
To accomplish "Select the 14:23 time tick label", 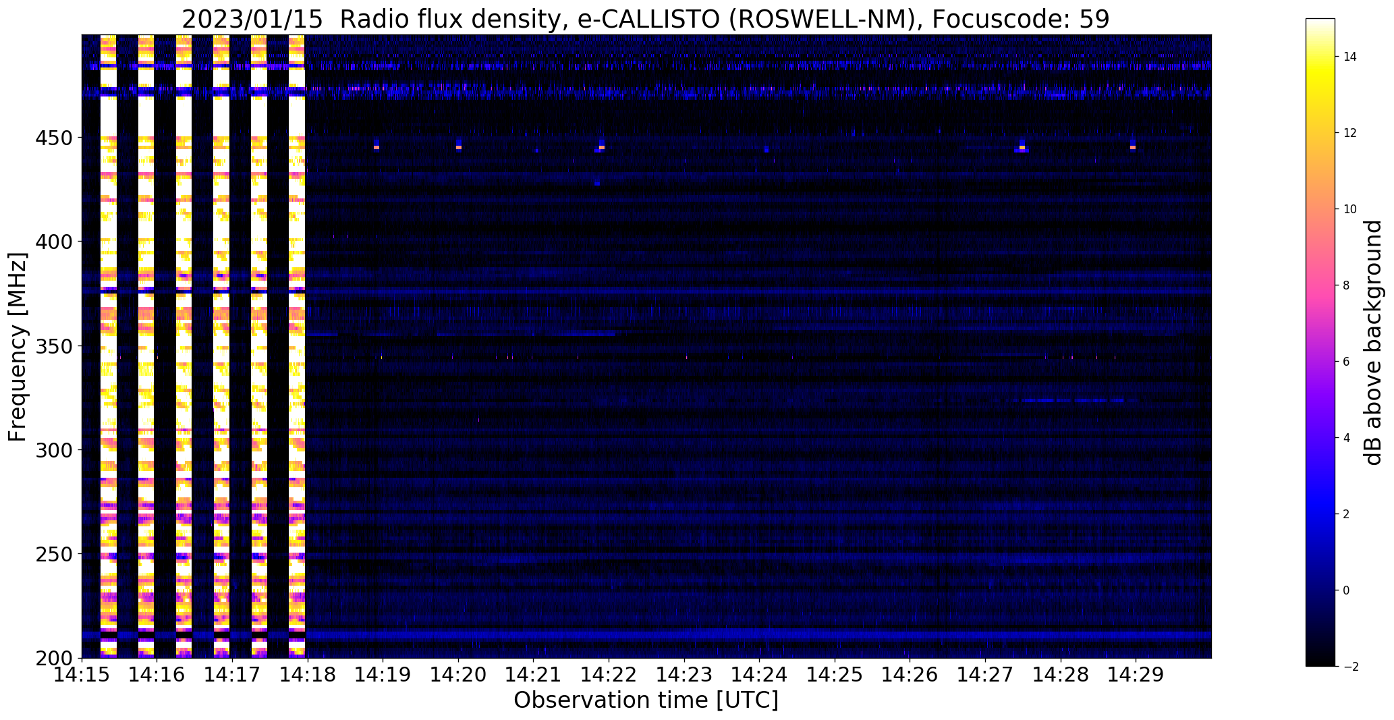I will (x=685, y=674).
